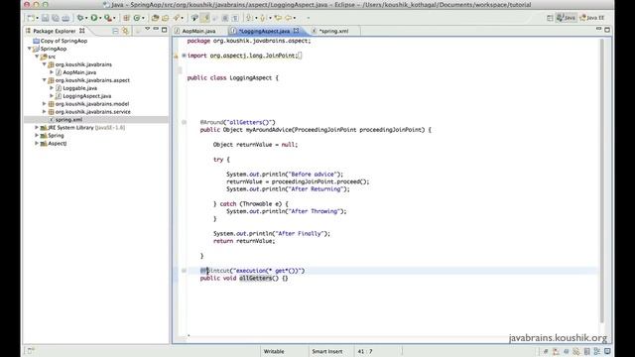
Task: Close the LoggingAspect.java editor tab
Action: (297, 31)
